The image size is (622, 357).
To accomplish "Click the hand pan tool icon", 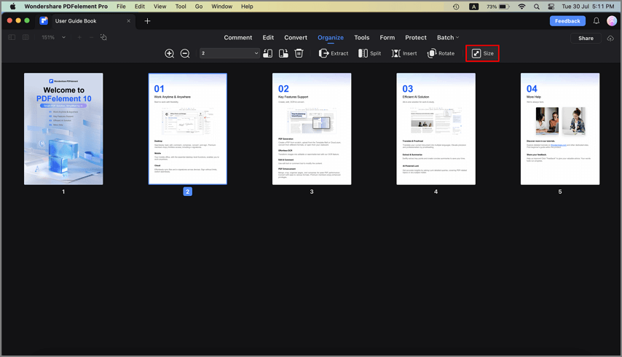I will [x=103, y=37].
